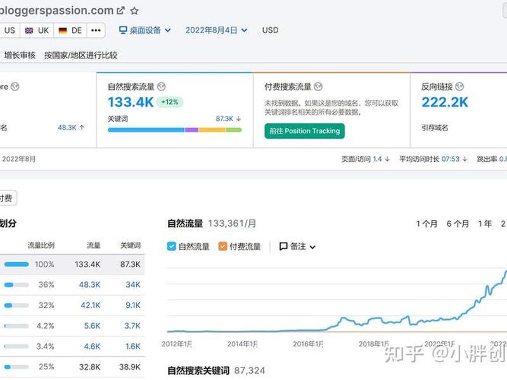Click 前往 Position Tracking button
The image size is (507, 380).
(x=305, y=131)
